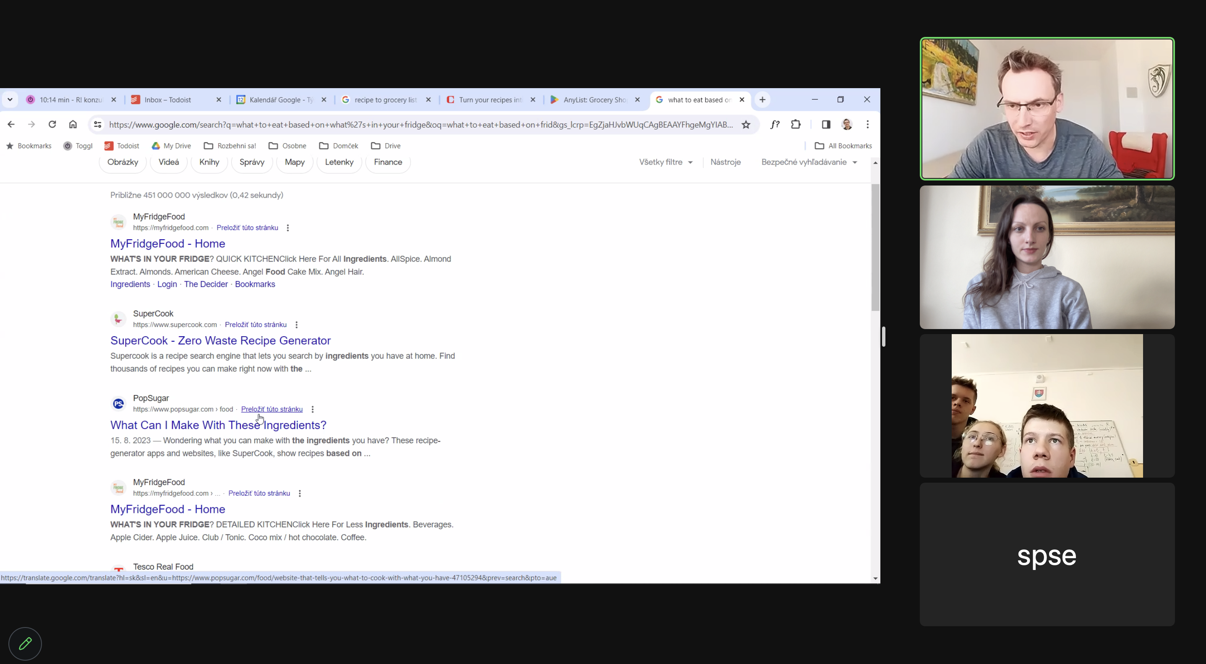Open Bezpečné vyhľadávanie dropdown
This screenshot has height=664, width=1206.
tap(809, 162)
